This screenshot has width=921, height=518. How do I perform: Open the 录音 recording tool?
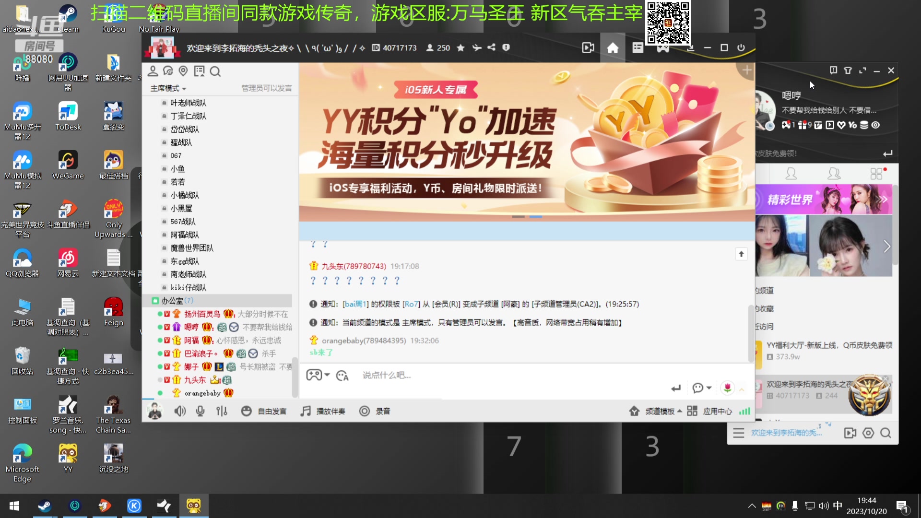pos(375,411)
